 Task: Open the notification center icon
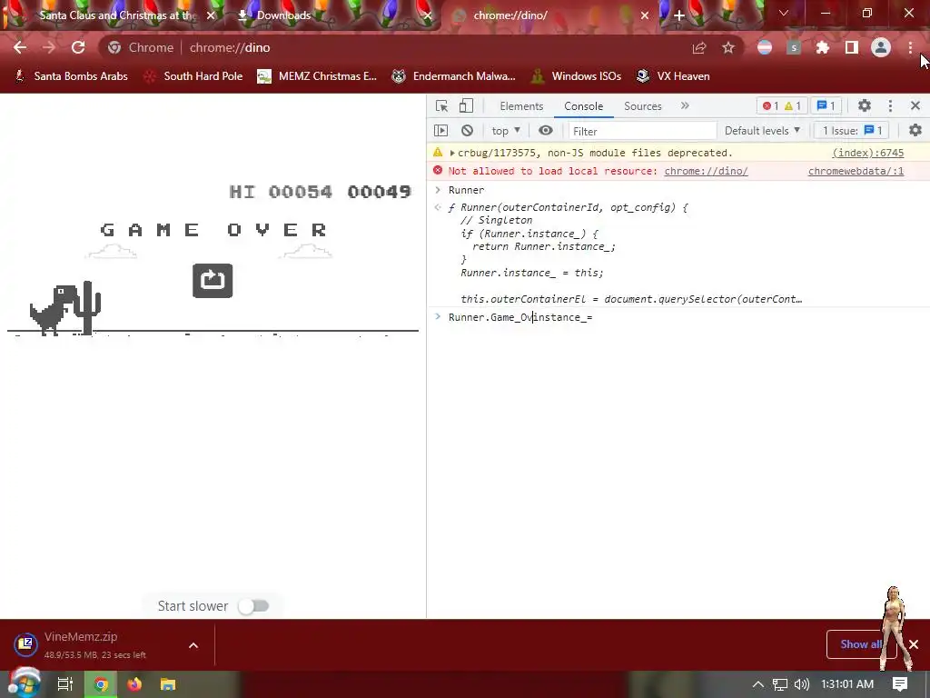click(900, 683)
